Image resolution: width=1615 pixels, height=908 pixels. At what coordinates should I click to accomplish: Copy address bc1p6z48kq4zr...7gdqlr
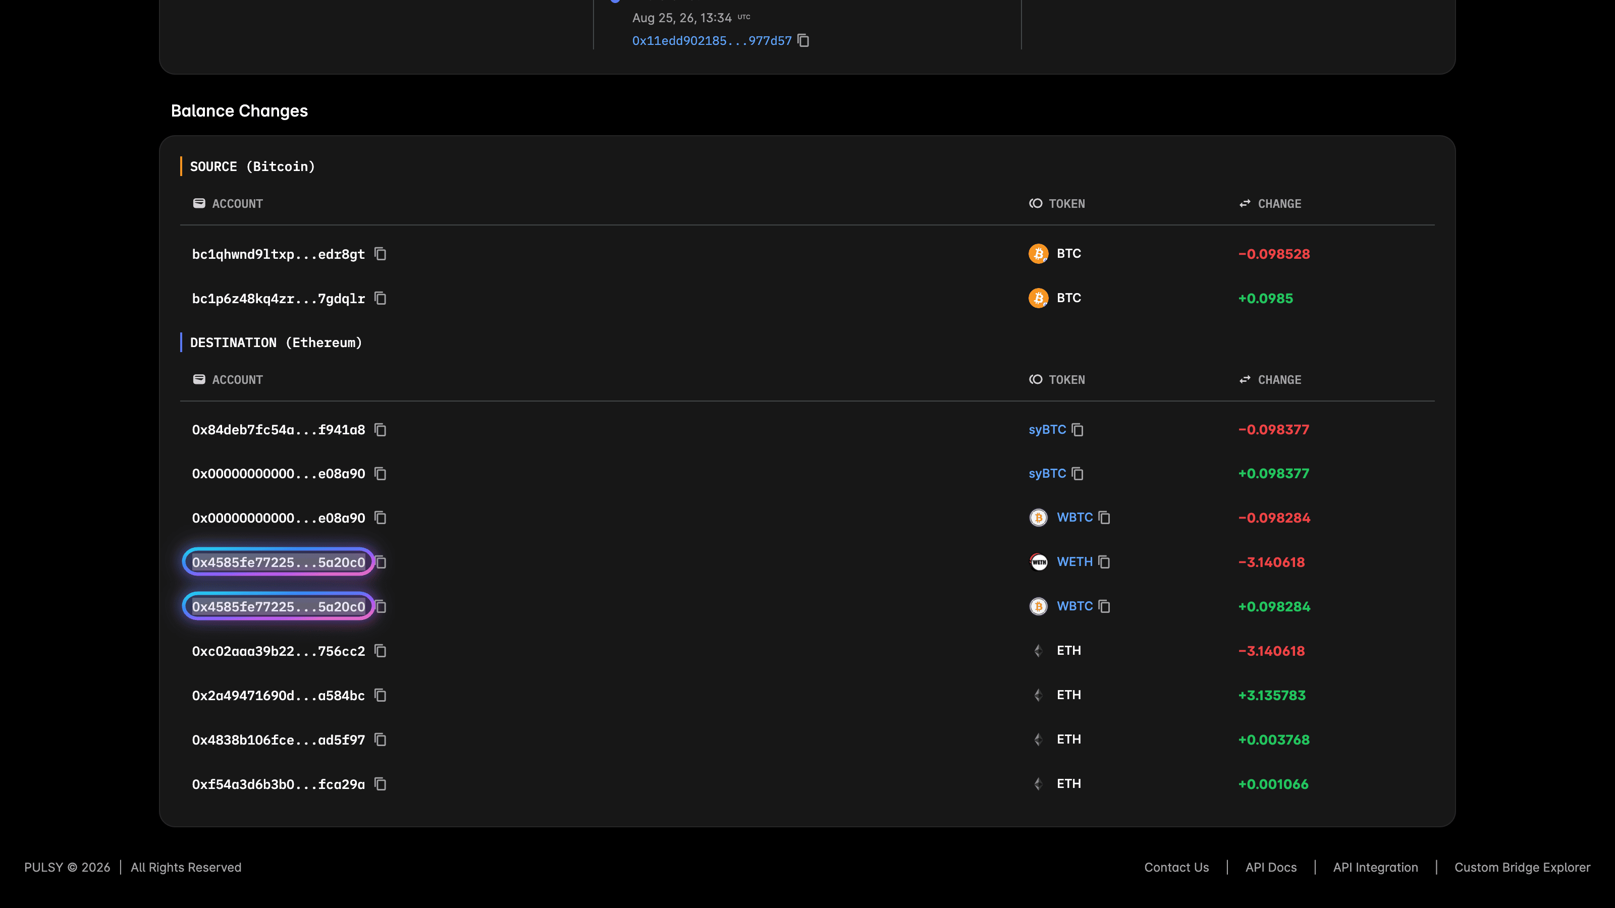point(380,298)
